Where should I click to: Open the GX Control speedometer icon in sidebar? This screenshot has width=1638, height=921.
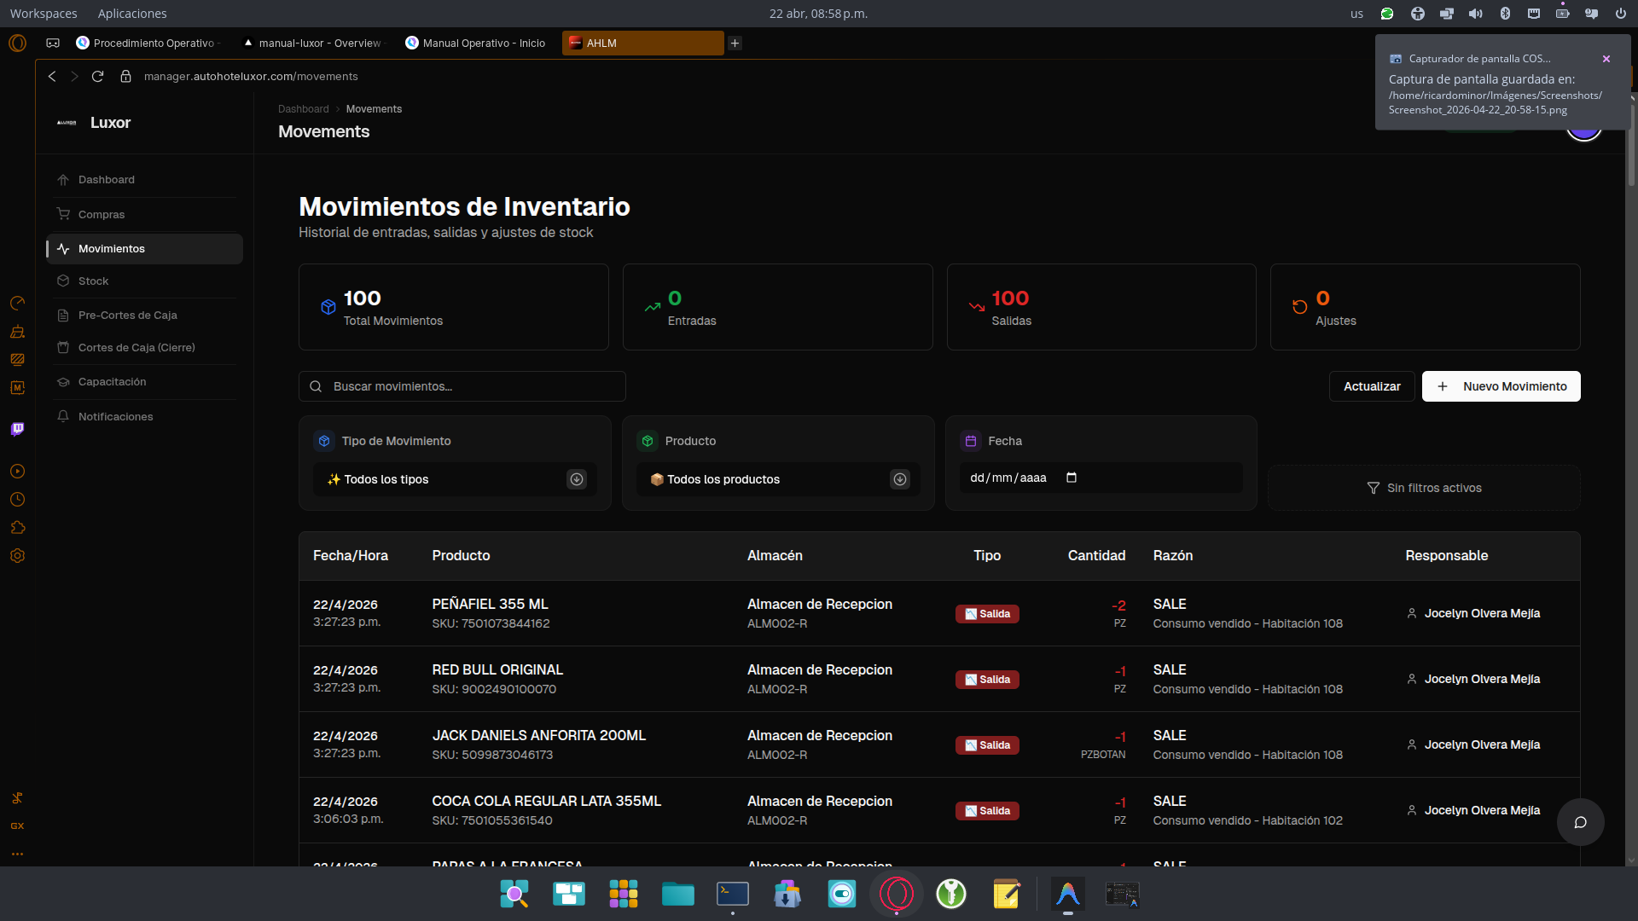point(17,304)
